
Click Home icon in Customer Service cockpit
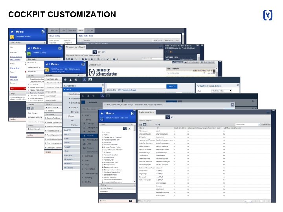click(x=12, y=32)
